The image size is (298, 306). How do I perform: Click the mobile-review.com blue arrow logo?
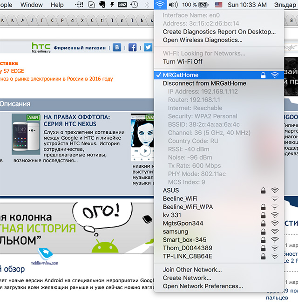click(x=45, y=254)
